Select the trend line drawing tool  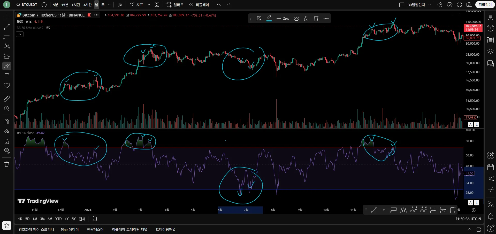coord(7,27)
